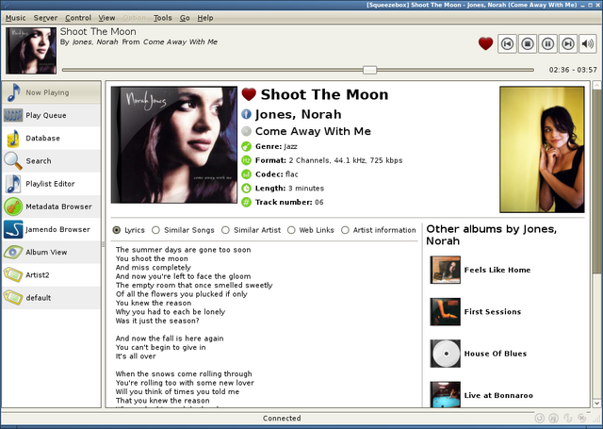Click the main panel vertical scrollbar

pyautogui.click(x=596, y=182)
